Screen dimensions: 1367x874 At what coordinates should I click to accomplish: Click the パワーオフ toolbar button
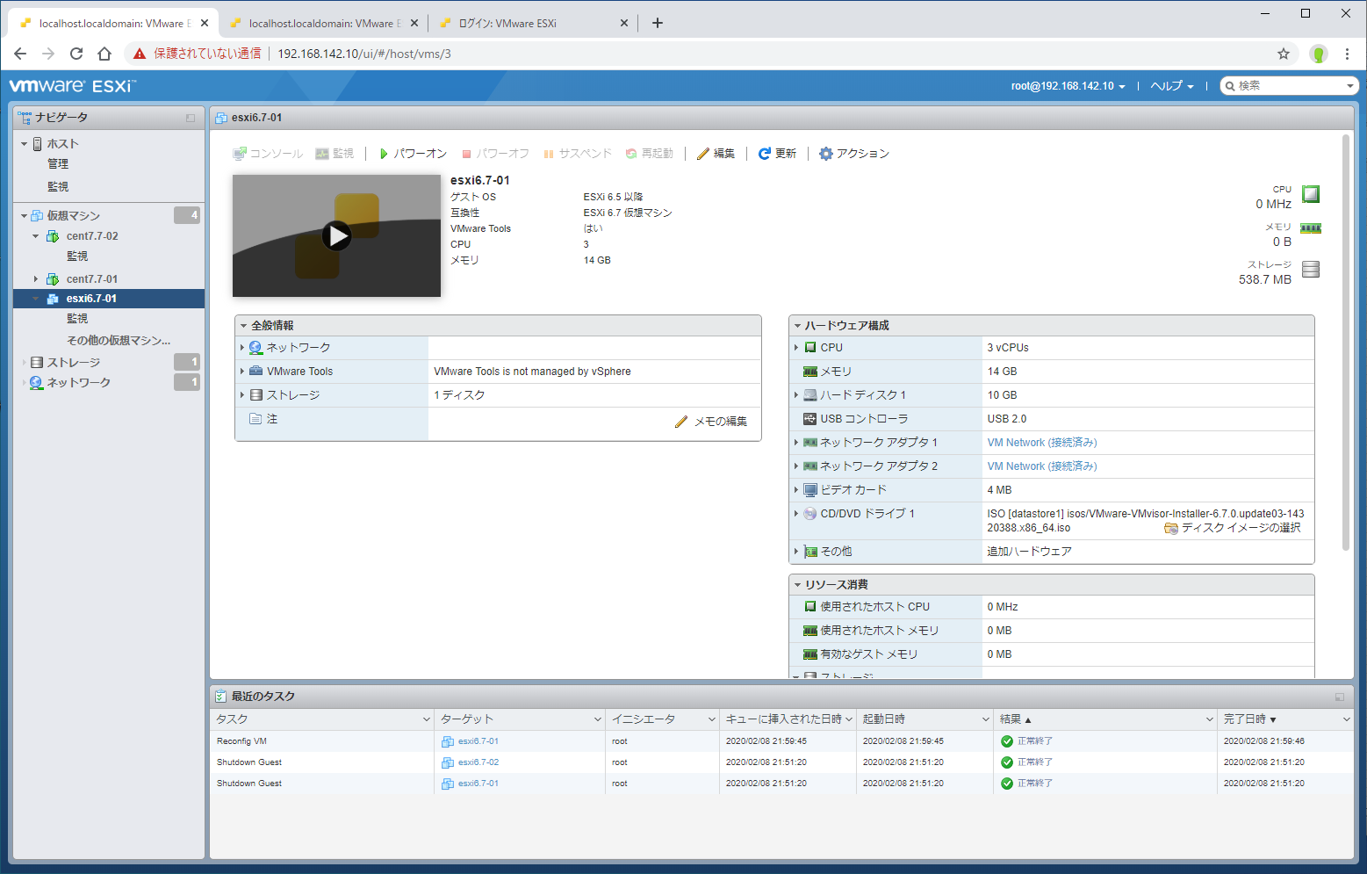pyautogui.click(x=495, y=154)
